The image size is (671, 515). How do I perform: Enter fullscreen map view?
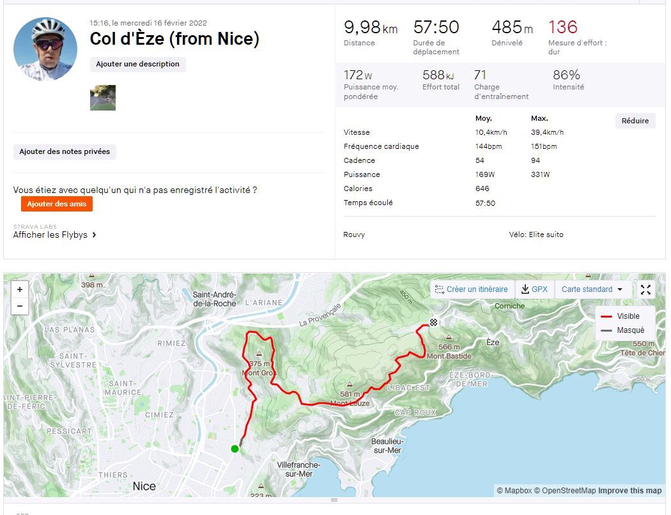pos(645,289)
